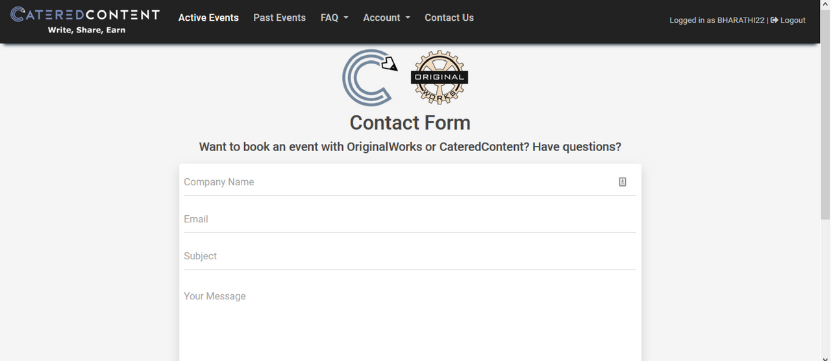The height and width of the screenshot is (361, 831).
Task: Open the Active Events page
Action: pos(208,18)
